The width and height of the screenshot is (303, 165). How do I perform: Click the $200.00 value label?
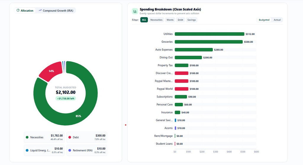coord(207,57)
